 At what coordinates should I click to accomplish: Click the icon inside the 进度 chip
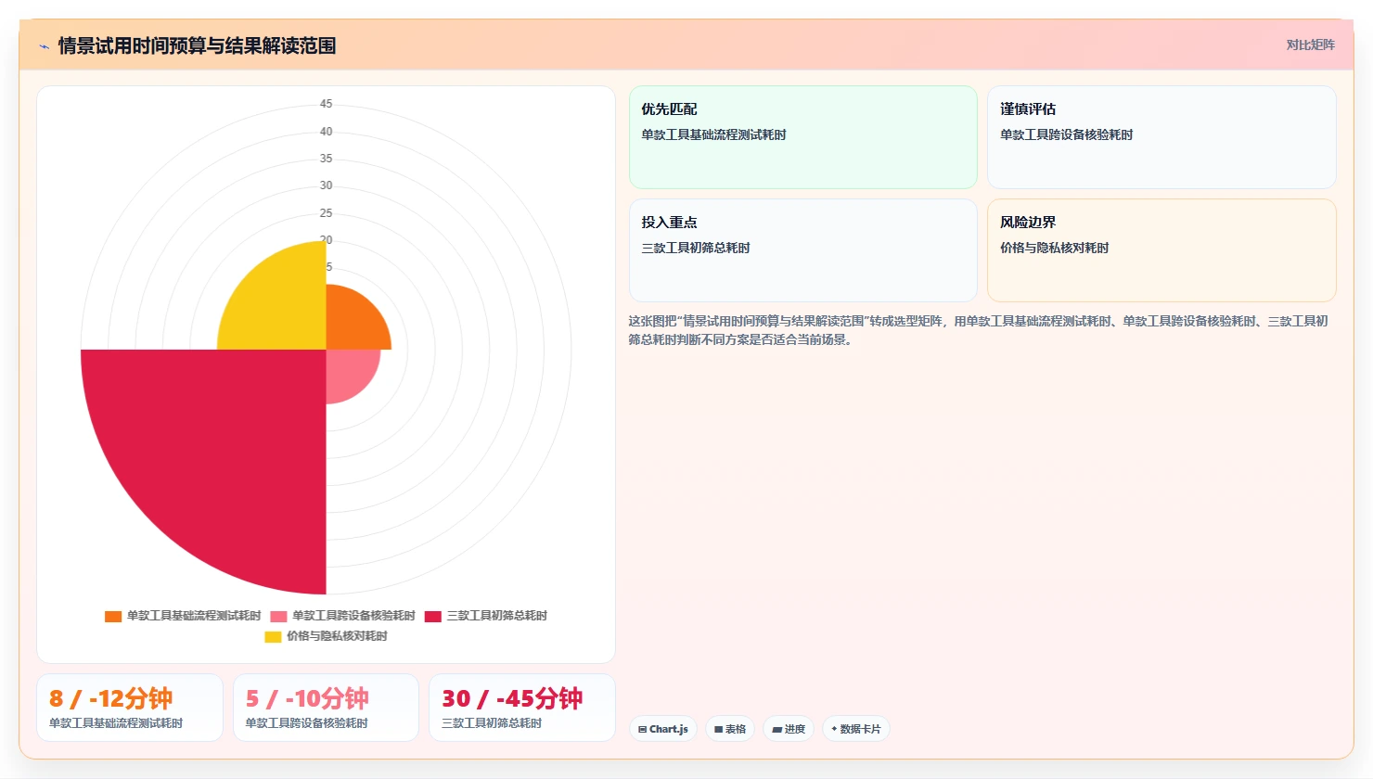click(776, 730)
